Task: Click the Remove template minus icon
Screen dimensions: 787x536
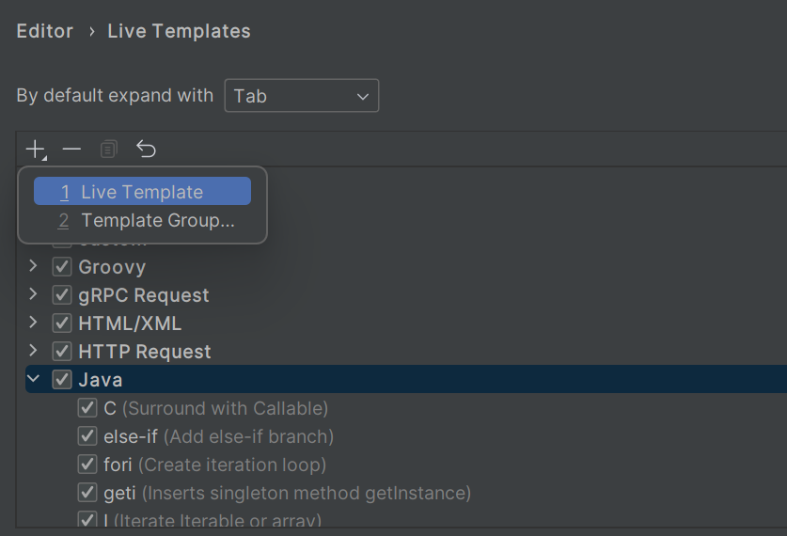Action: click(x=71, y=150)
